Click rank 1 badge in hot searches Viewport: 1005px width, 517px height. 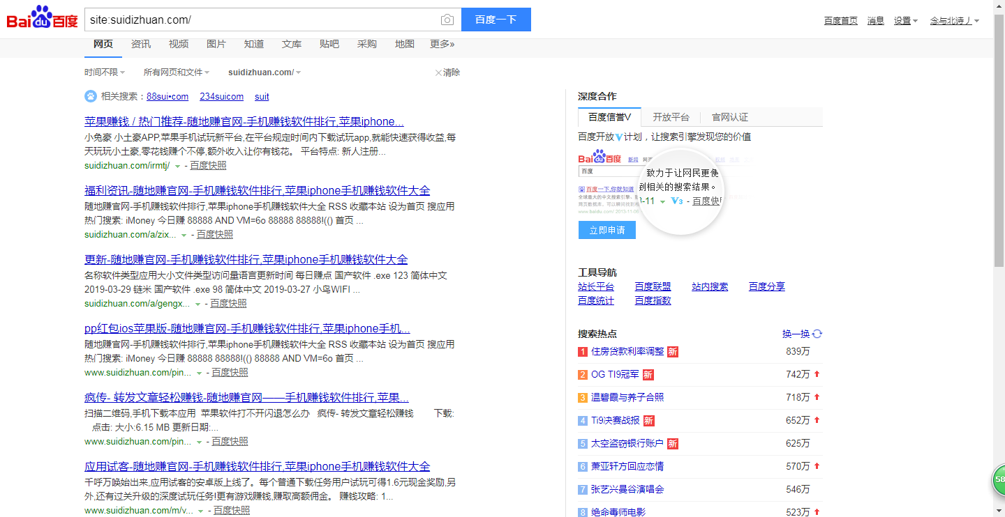pos(583,352)
